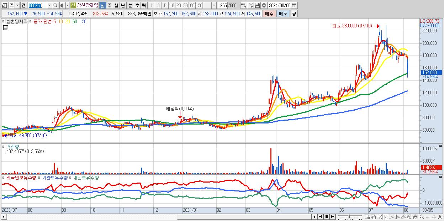
Task: Open the chart settings gear icon
Action: (264, 5)
